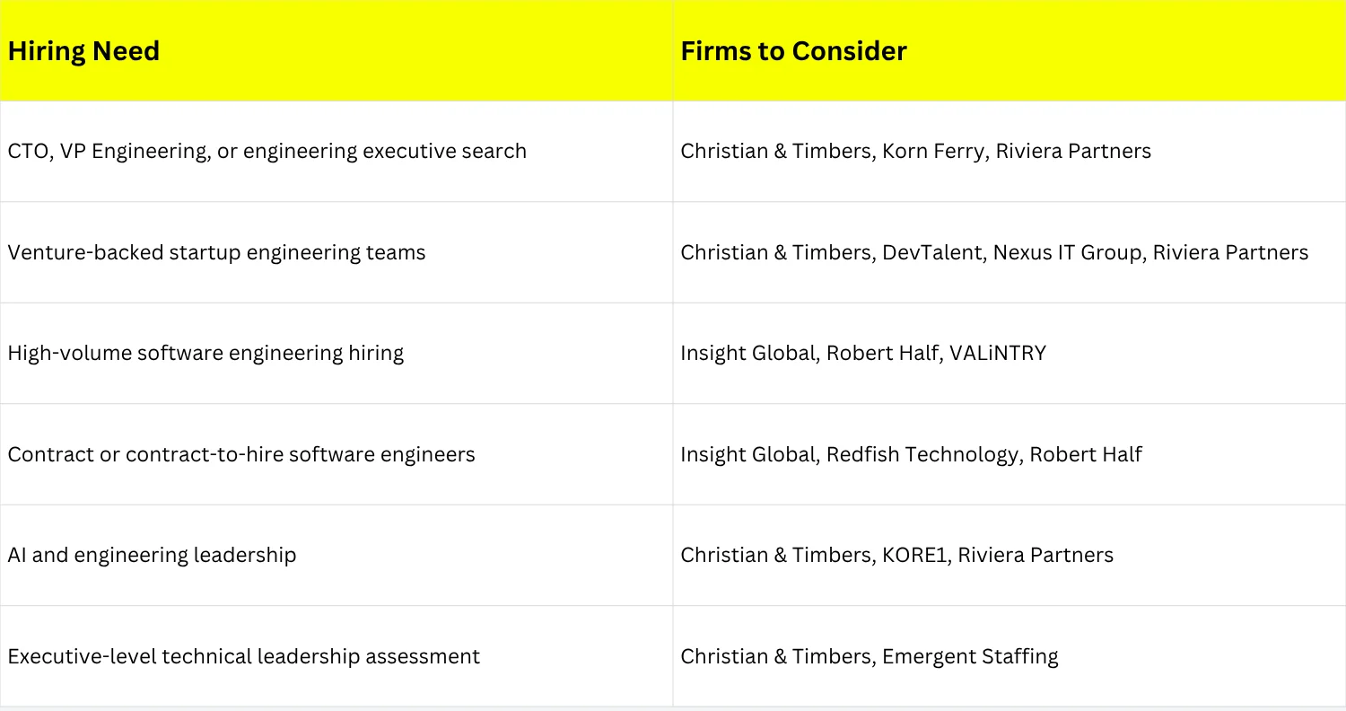Click the Executive-level technical leadership assessment cell
This screenshot has width=1346, height=711.
[x=336, y=656]
